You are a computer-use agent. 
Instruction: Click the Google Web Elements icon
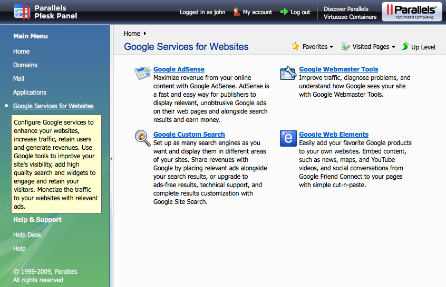tap(288, 138)
